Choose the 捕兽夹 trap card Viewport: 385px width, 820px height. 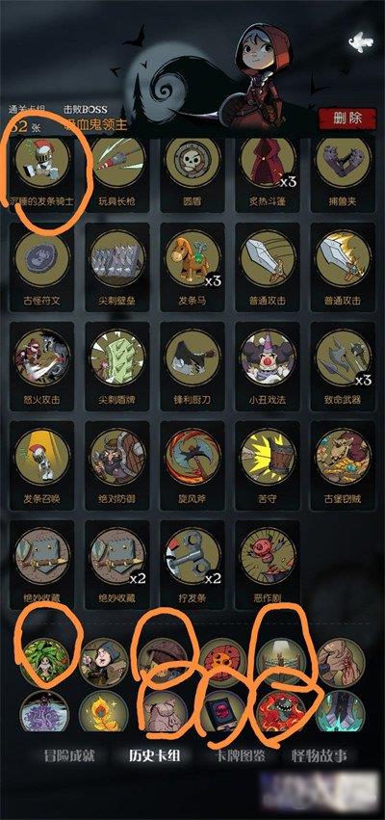[x=343, y=174]
